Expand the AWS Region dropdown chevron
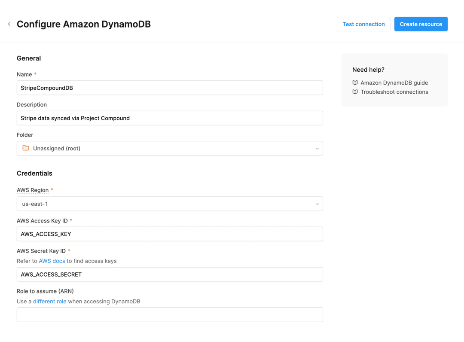Screen dimensions: 464x342 tap(317, 204)
